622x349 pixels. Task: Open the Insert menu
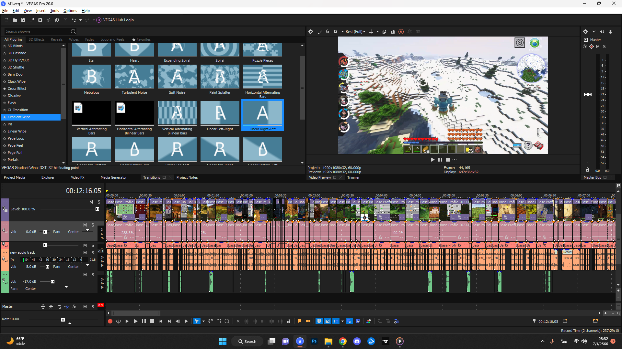[x=41, y=11]
